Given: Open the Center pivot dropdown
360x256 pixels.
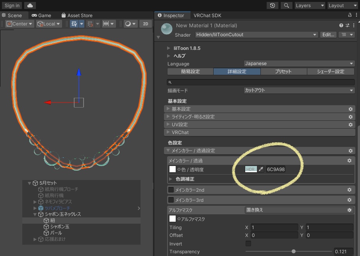Looking at the screenshot, I should coord(20,24).
